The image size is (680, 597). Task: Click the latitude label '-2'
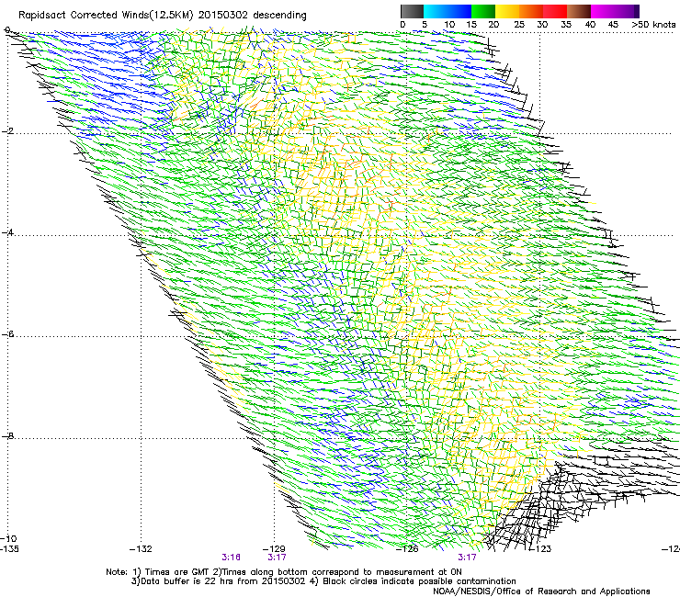7,131
